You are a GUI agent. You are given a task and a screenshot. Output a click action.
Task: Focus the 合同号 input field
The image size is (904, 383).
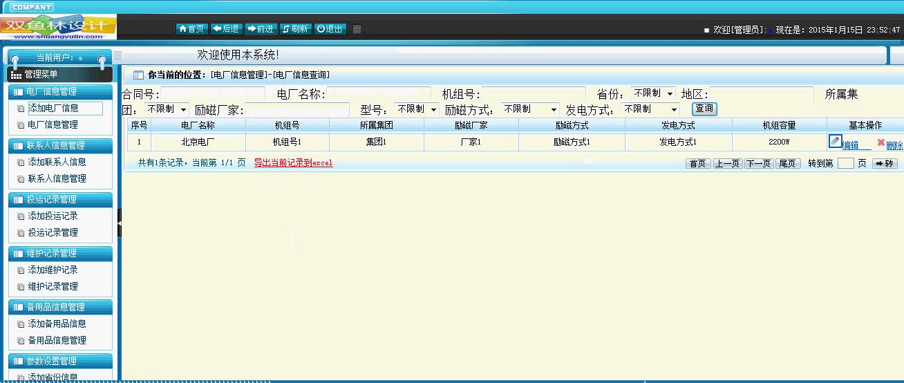click(213, 93)
